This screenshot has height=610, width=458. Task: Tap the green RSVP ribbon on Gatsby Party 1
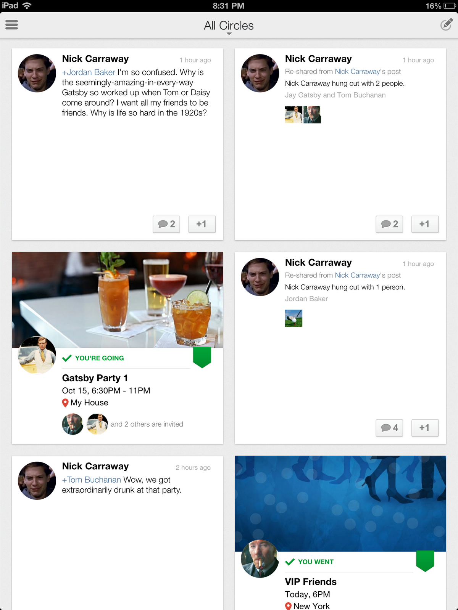tap(202, 358)
